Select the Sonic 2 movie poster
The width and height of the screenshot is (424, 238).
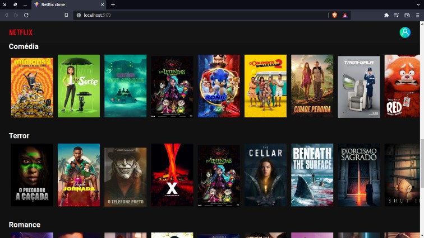point(219,86)
